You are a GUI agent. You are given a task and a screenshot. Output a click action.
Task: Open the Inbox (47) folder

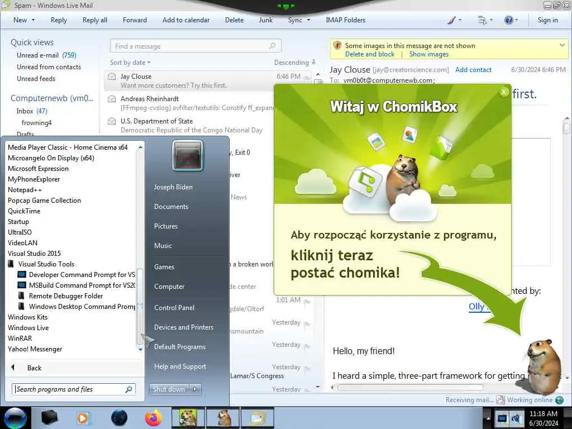tap(32, 111)
